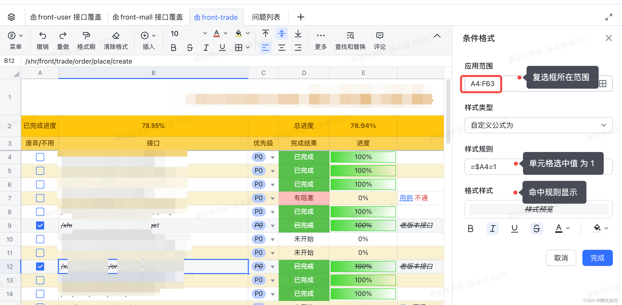
Task: Uncheck the checkbox in row 12
Action: point(40,266)
